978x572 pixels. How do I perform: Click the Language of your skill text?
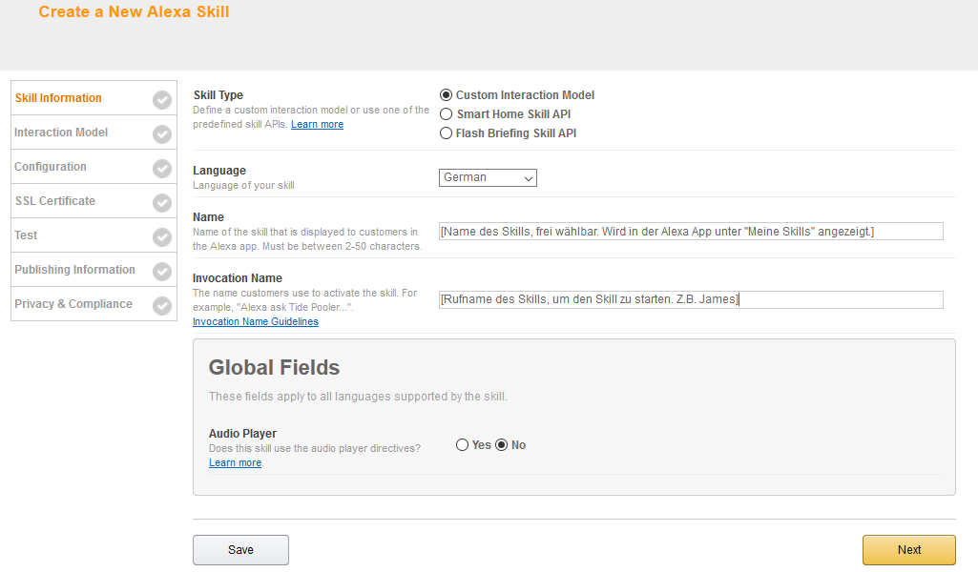click(243, 185)
